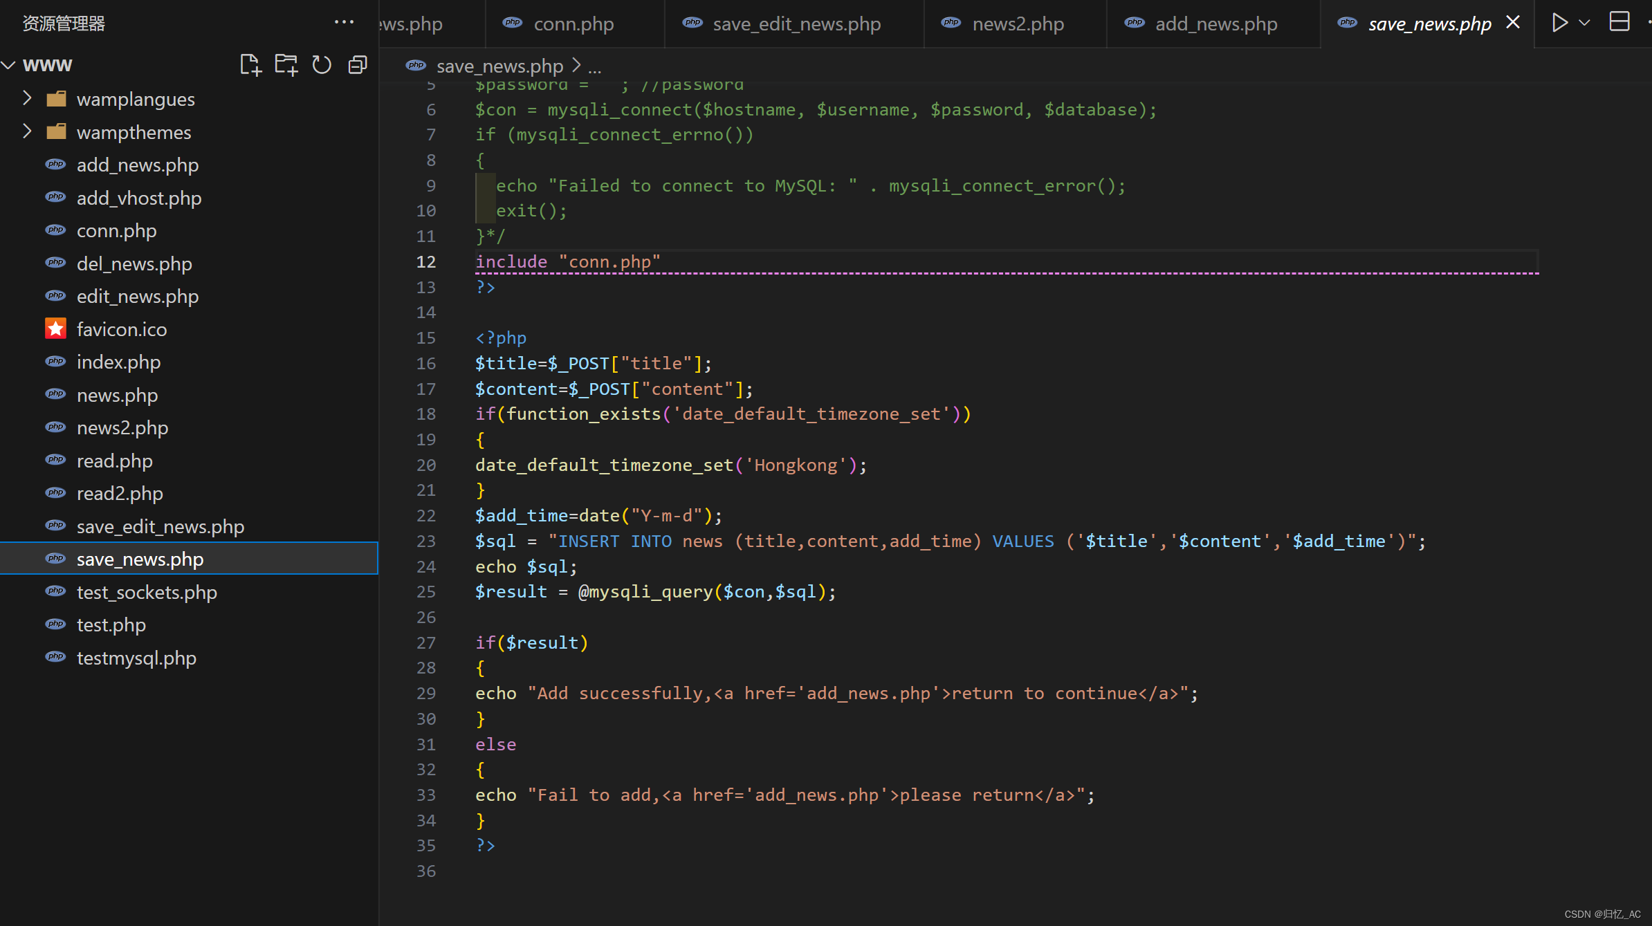Refresh the explorer file tree
The image size is (1652, 926).
point(322,65)
